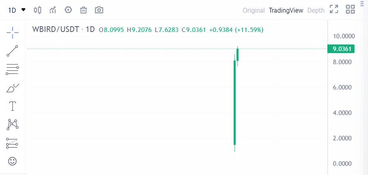Open the emoji icons tool
The image size is (368, 175).
point(12,161)
